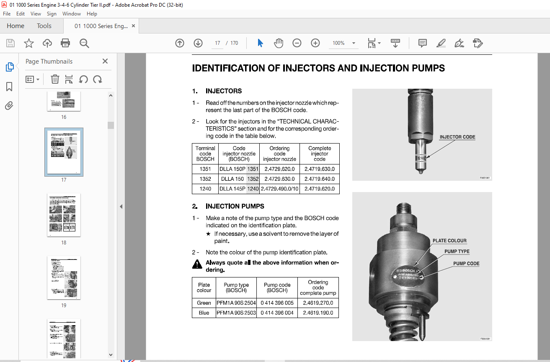Image resolution: width=550 pixels, height=362 pixels.
Task: Click ordering code '2.4619.270.0'
Action: click(318, 303)
